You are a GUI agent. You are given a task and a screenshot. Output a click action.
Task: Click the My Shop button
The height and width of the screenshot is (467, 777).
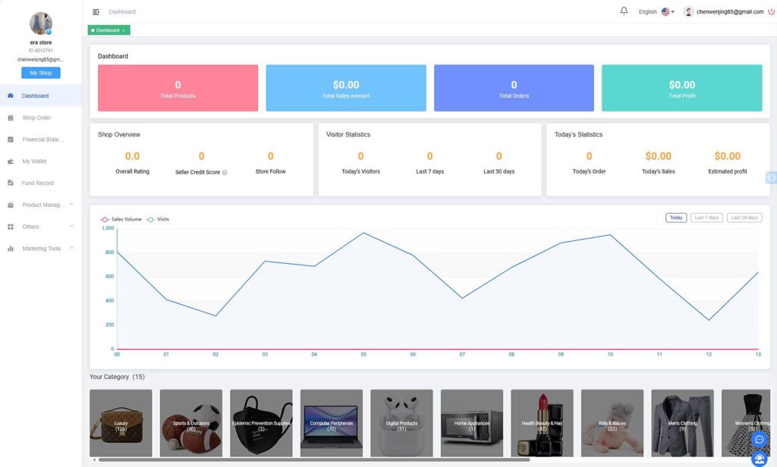tap(39, 72)
